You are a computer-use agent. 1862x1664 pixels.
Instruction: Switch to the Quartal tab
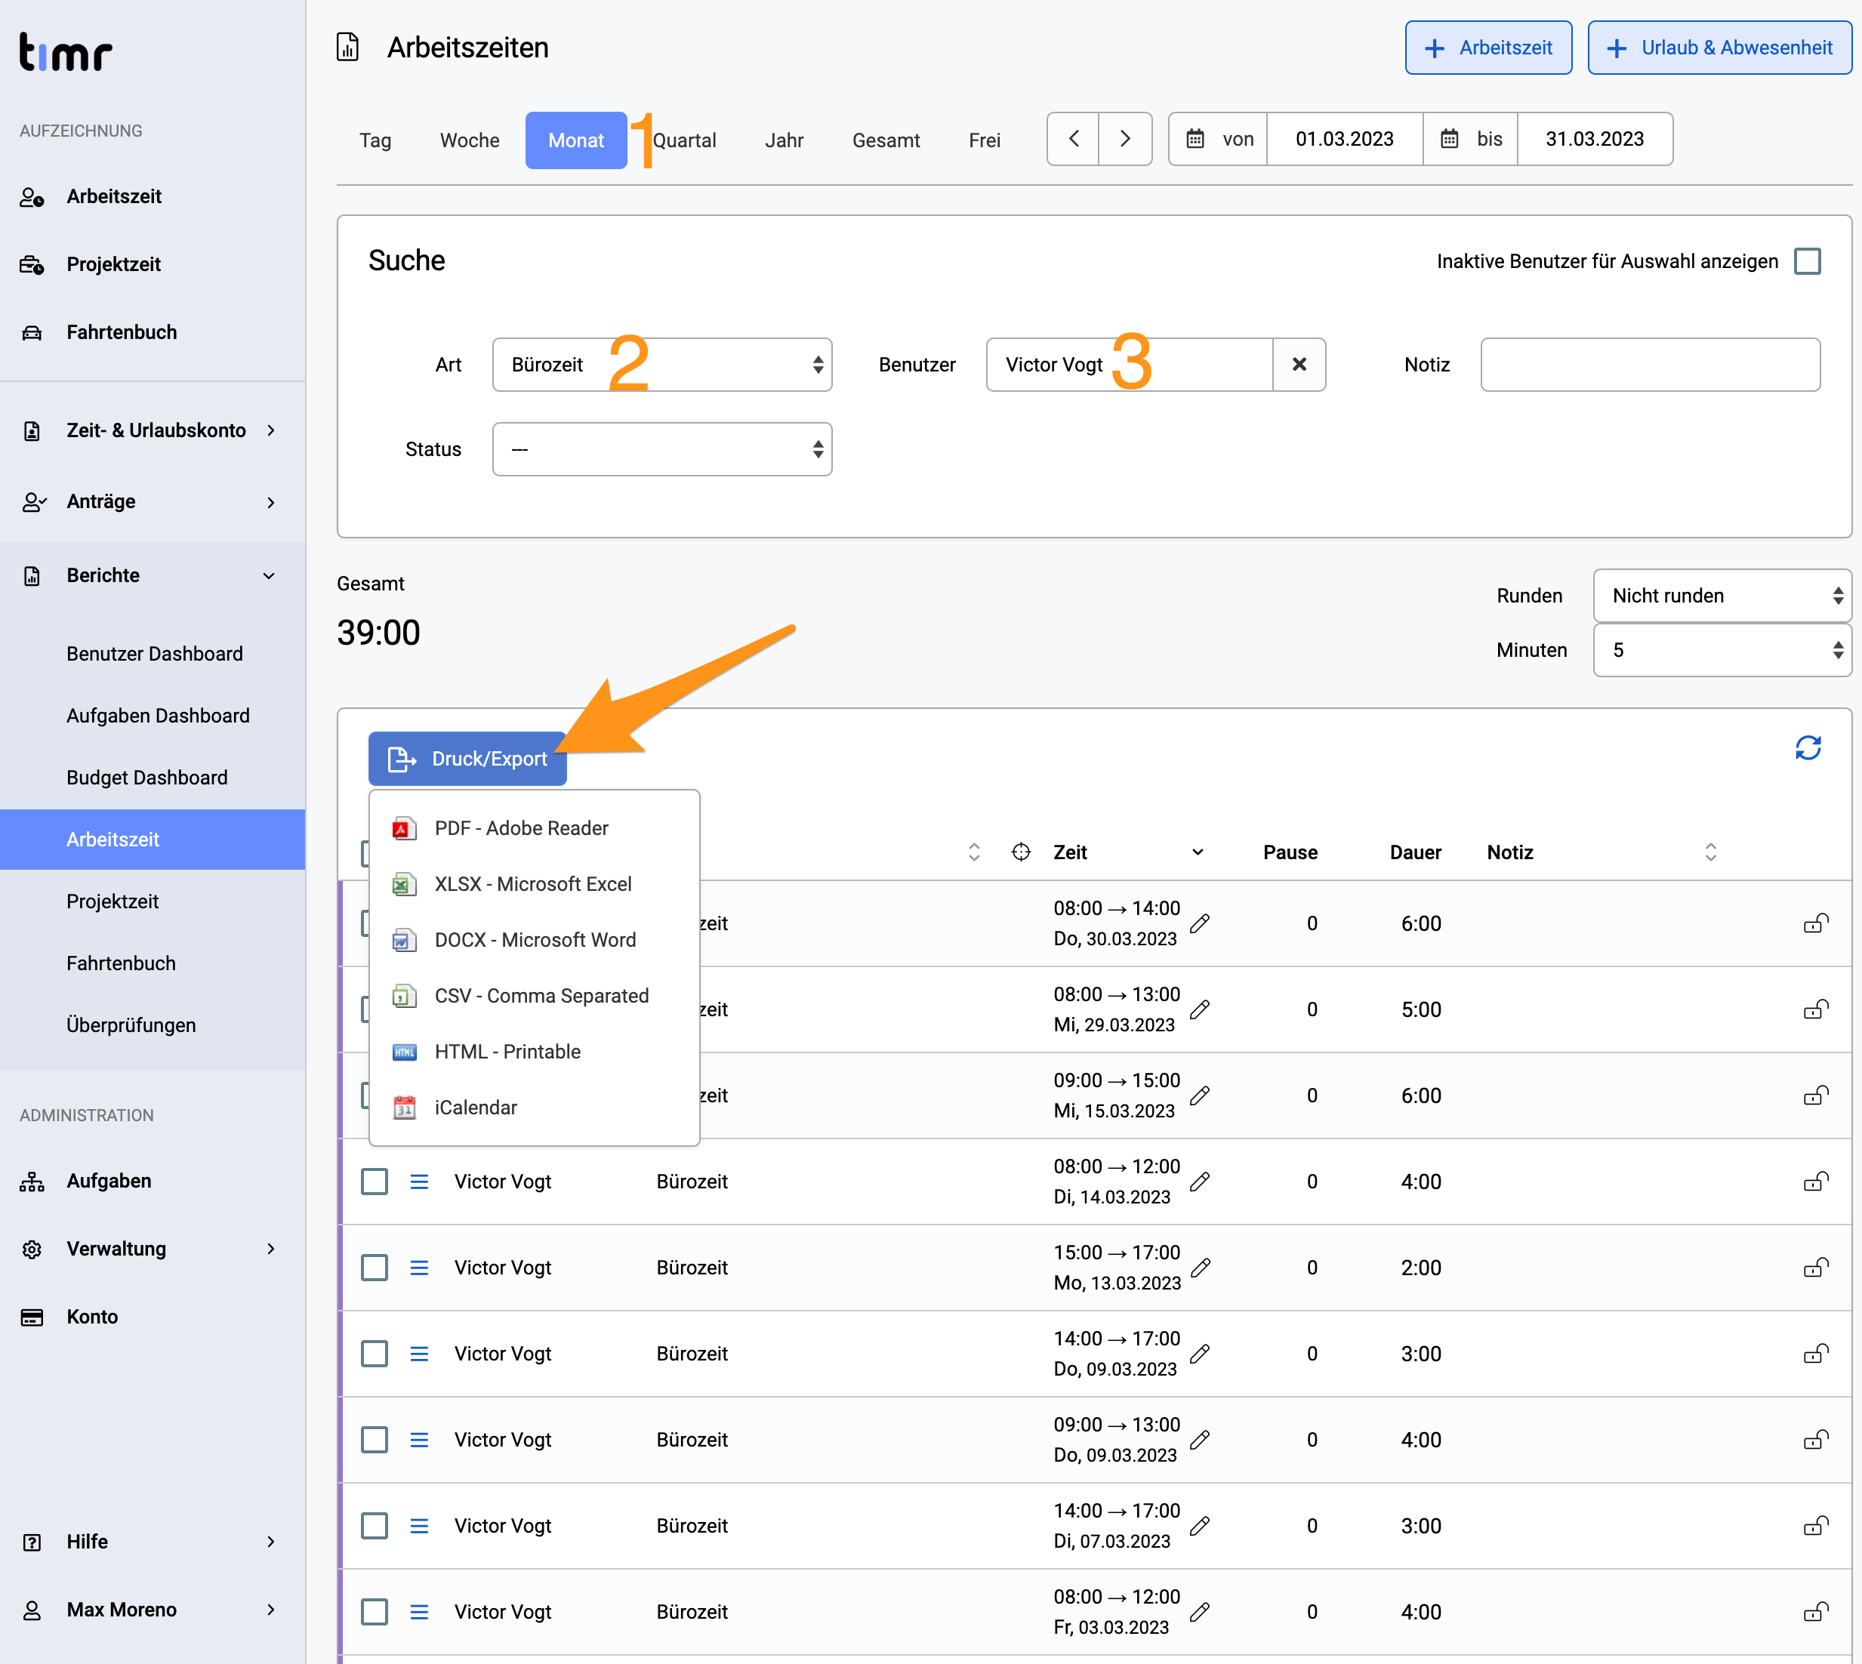684,140
